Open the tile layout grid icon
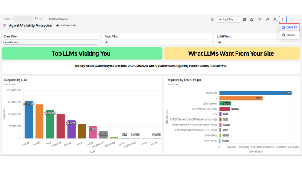 (x=244, y=20)
